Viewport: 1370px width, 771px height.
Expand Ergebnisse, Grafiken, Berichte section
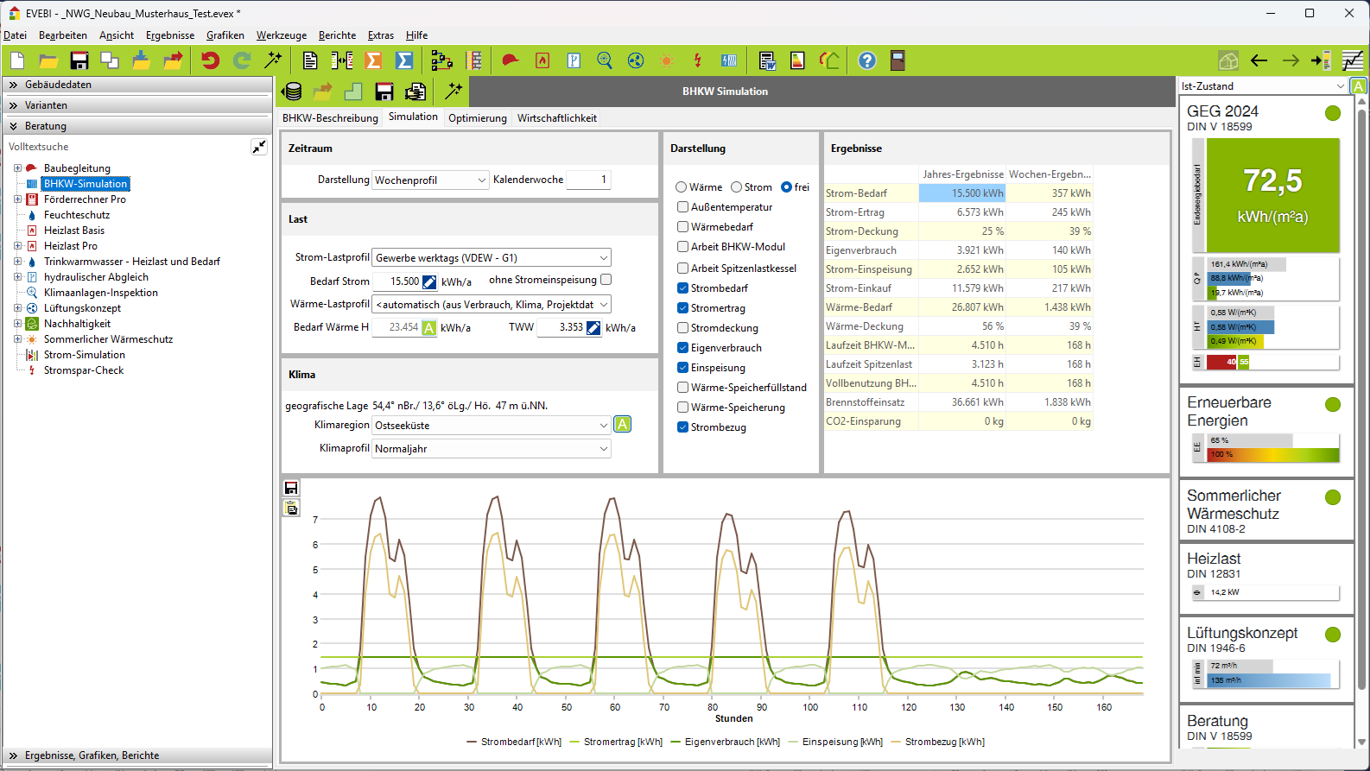tap(137, 755)
